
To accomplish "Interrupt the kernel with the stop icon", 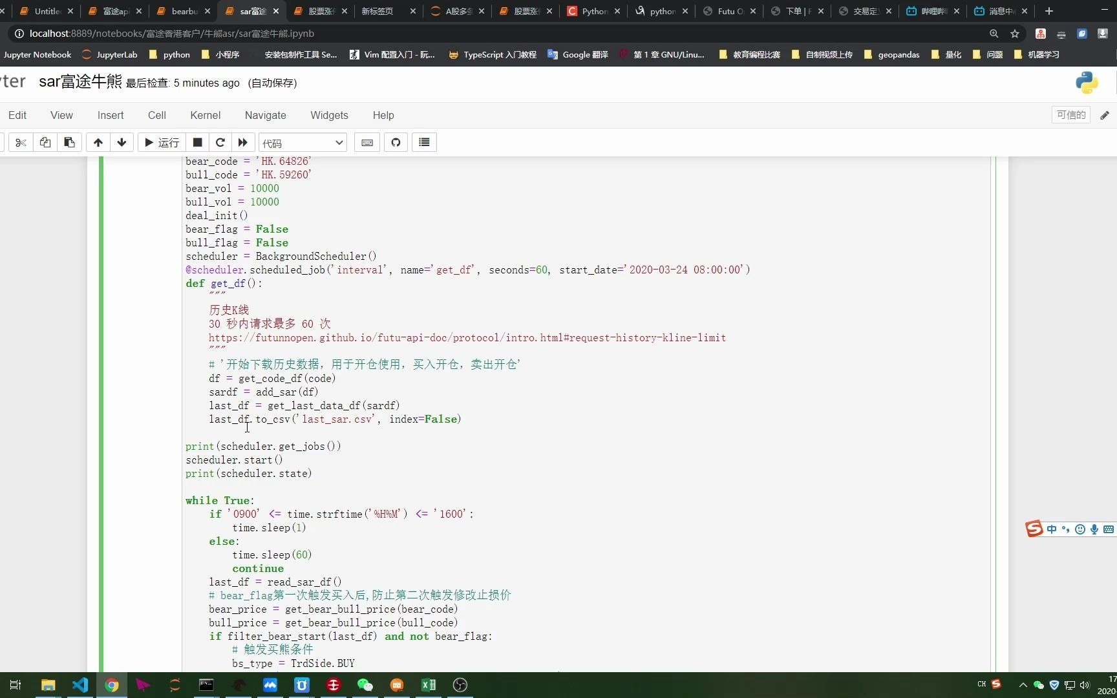I will click(197, 142).
